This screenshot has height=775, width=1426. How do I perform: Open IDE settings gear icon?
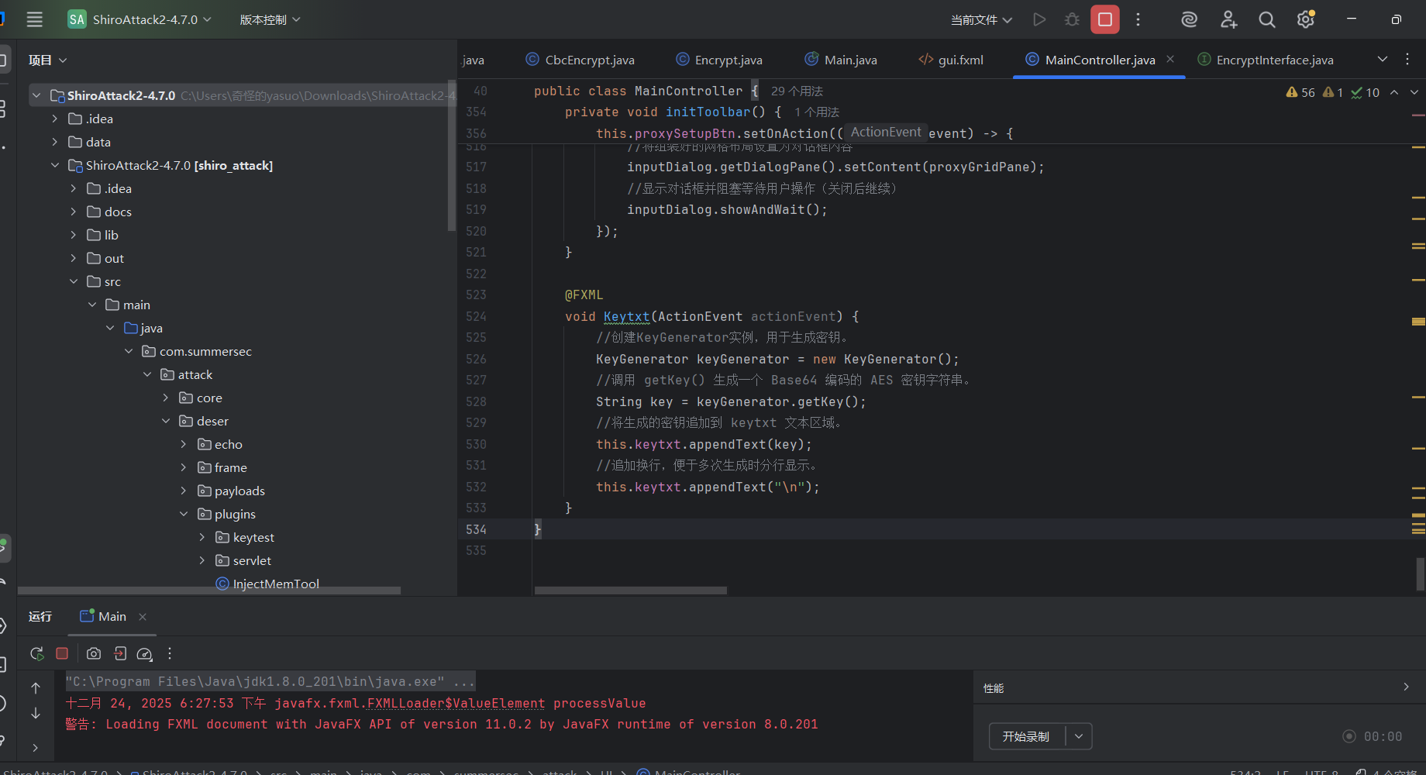1306,19
